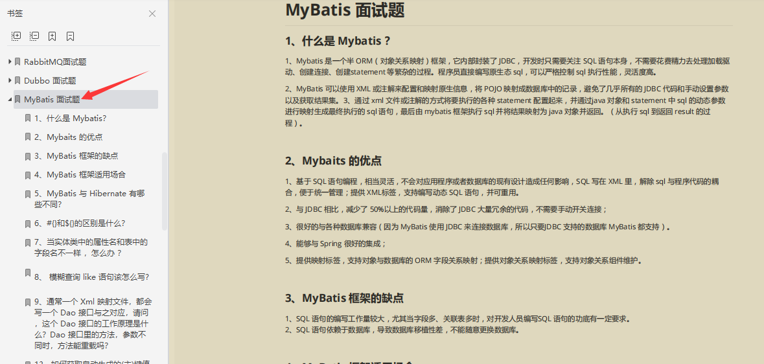Click heading 2、Mybaits 的优点 in document
Image resolution: width=764 pixels, height=364 pixels.
tap(333, 161)
